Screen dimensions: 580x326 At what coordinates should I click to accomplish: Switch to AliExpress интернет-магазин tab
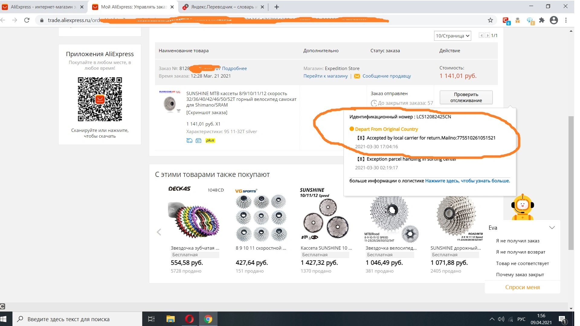(43, 7)
